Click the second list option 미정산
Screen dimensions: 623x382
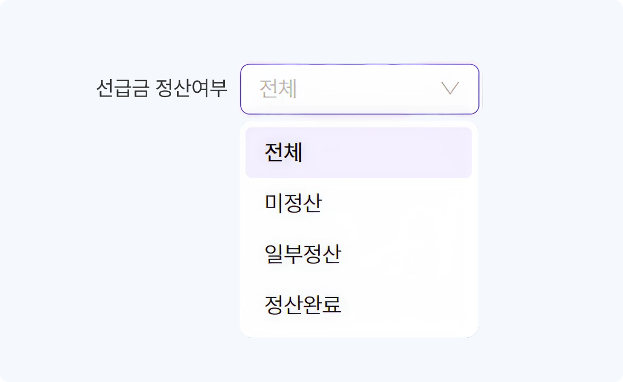[293, 203]
